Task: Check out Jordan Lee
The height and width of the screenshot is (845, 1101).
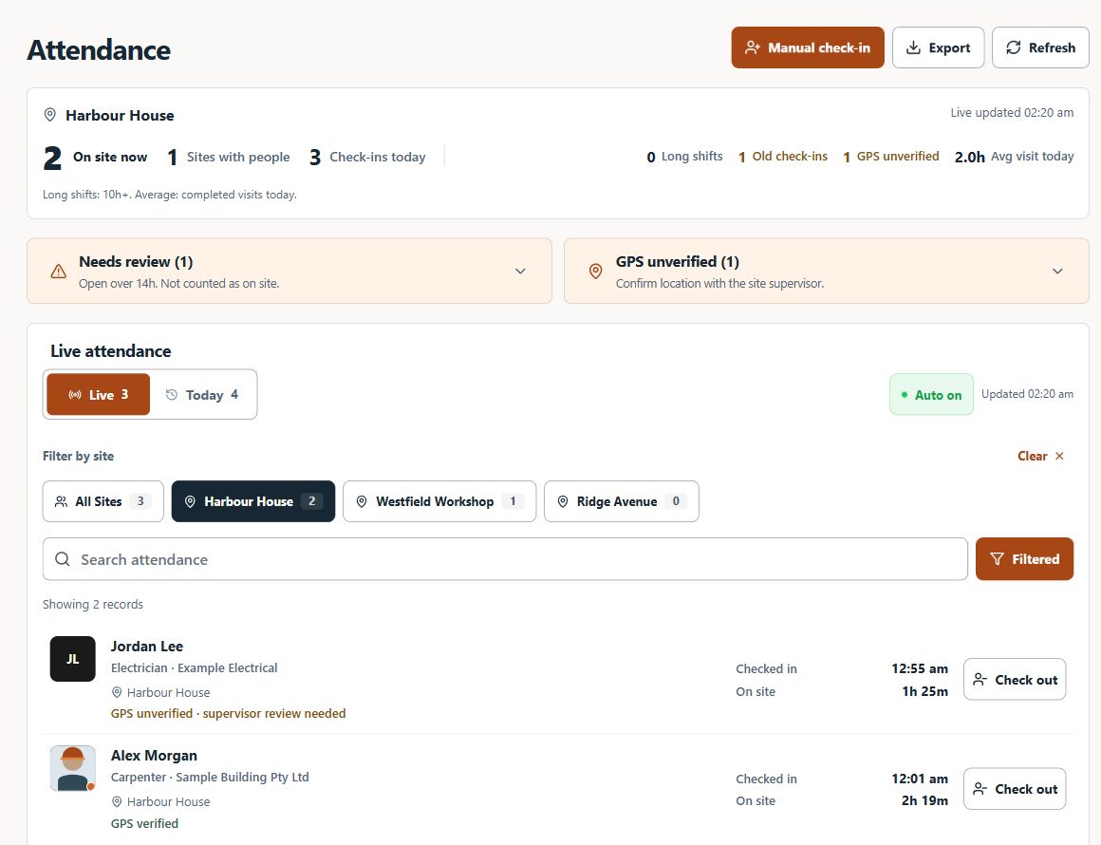Action: click(x=1015, y=679)
